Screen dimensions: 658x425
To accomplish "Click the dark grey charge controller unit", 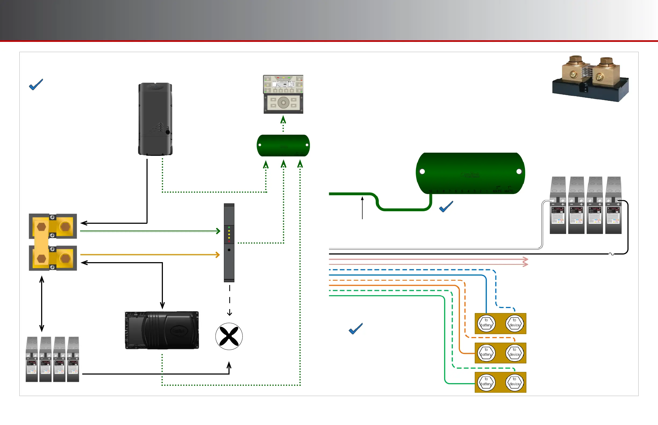I will 155,119.
